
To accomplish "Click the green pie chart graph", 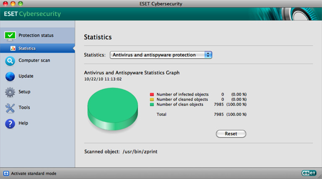I will pyautogui.click(x=112, y=109).
